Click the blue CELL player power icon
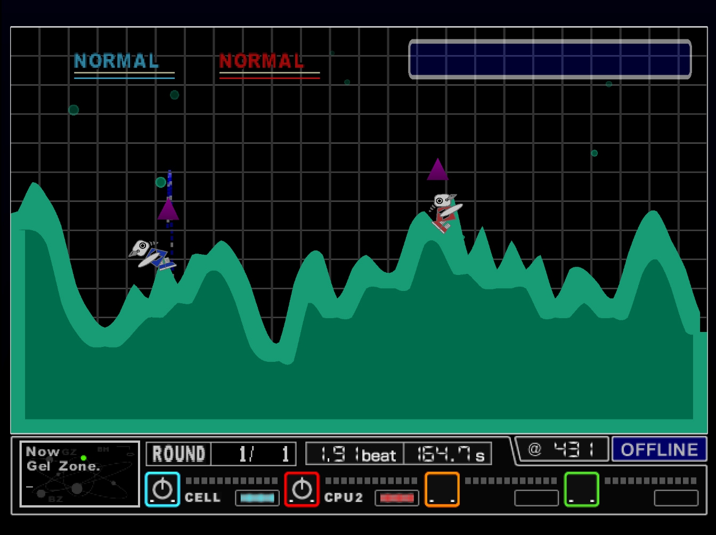The width and height of the screenshot is (716, 535). click(162, 489)
